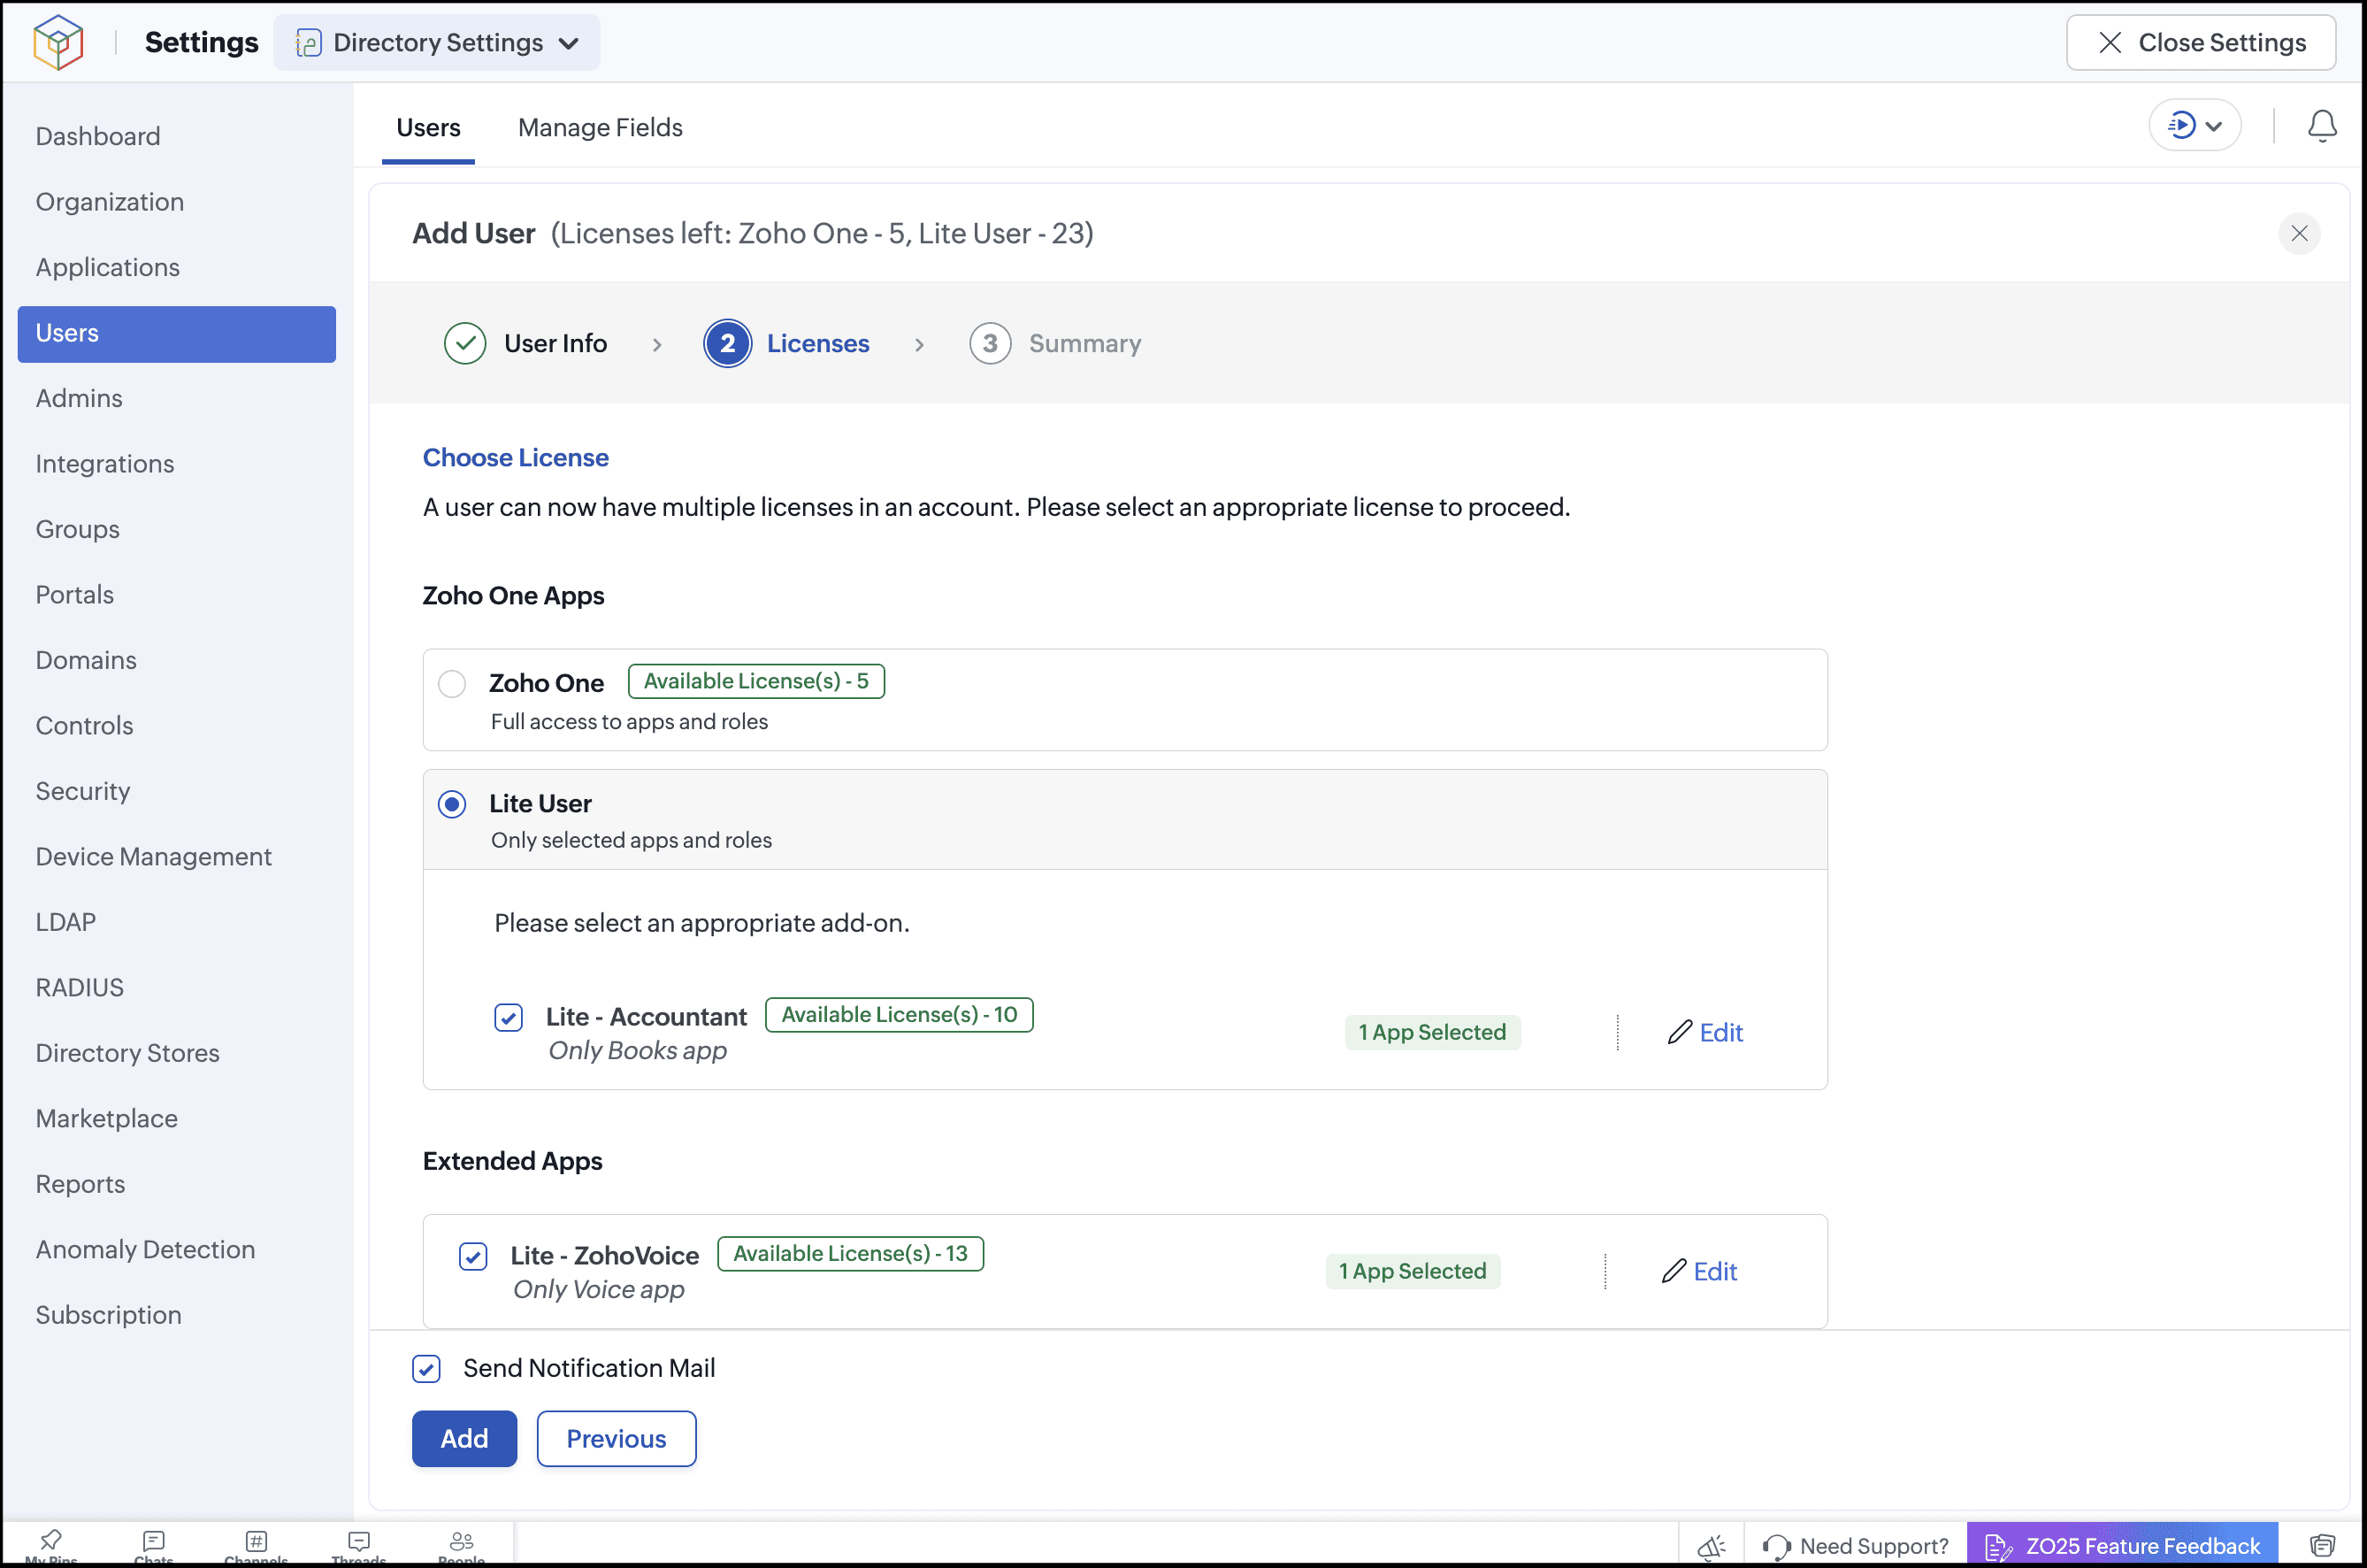Open Chats in bottom bar
The height and width of the screenshot is (1568, 2367).
click(x=153, y=1546)
